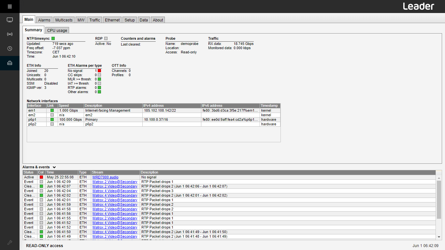Click the em2 link status indicator
Screen dimensions: 445x250
tap(52, 115)
